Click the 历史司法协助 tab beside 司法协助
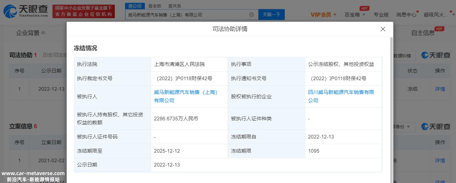Viewport: 456px width, 183px height. coord(55,55)
